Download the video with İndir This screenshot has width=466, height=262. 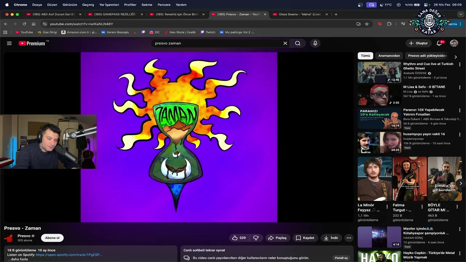point(331,238)
